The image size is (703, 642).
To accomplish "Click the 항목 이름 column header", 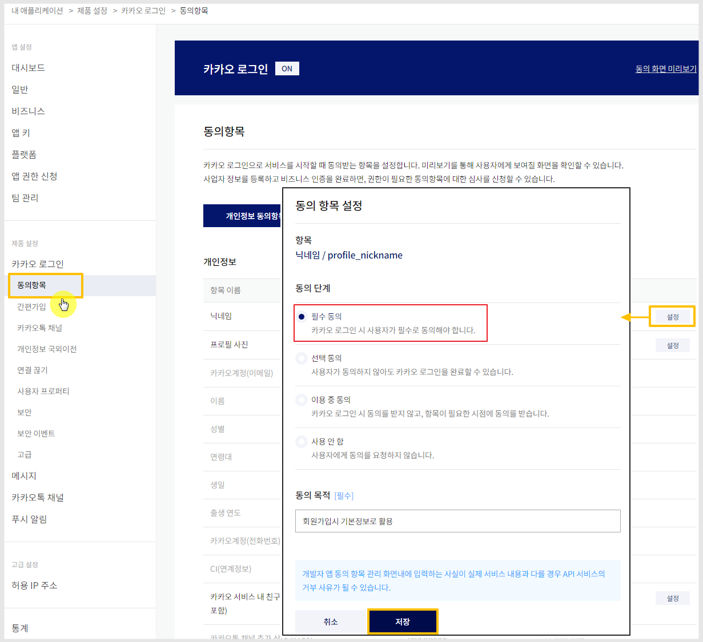I will pyautogui.click(x=226, y=290).
